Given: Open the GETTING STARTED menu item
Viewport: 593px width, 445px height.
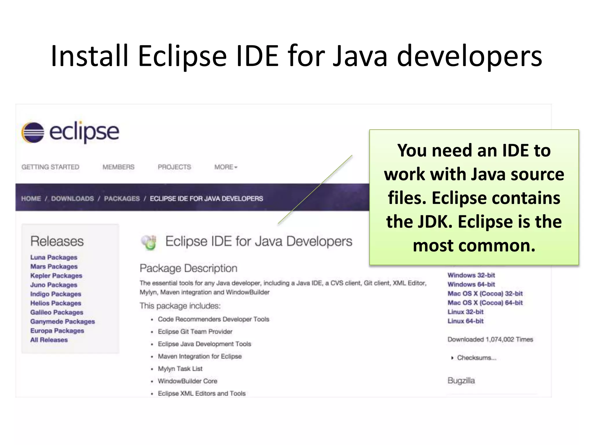Looking at the screenshot, I should [x=50, y=167].
